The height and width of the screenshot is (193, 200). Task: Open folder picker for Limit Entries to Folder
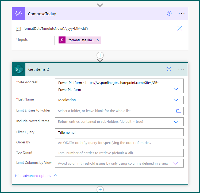pos(179,111)
